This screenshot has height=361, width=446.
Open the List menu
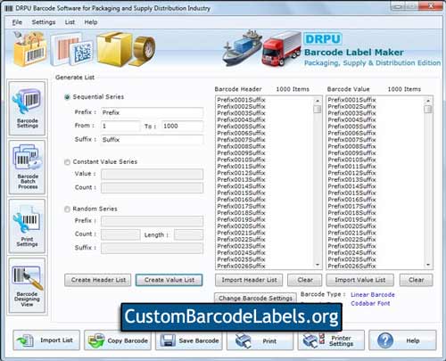(x=70, y=22)
